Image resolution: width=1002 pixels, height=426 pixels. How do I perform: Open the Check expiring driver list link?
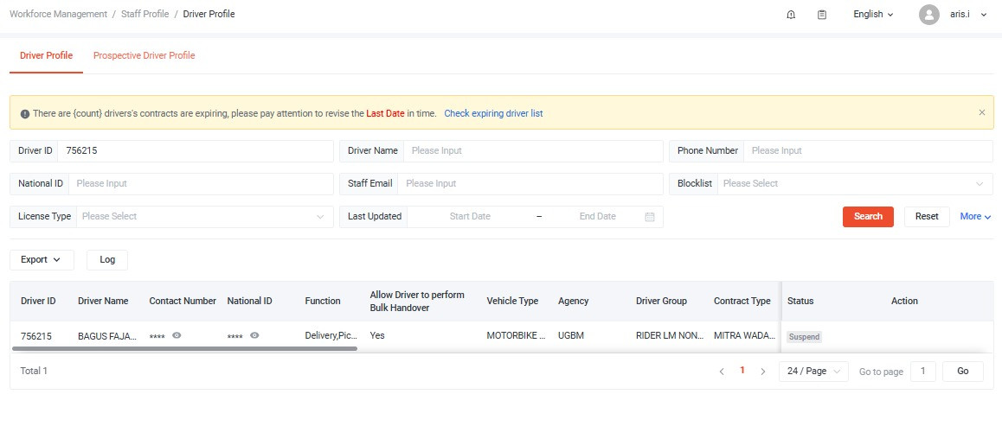(x=493, y=113)
